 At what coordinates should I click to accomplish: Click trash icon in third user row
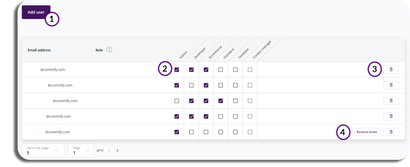click(x=391, y=101)
